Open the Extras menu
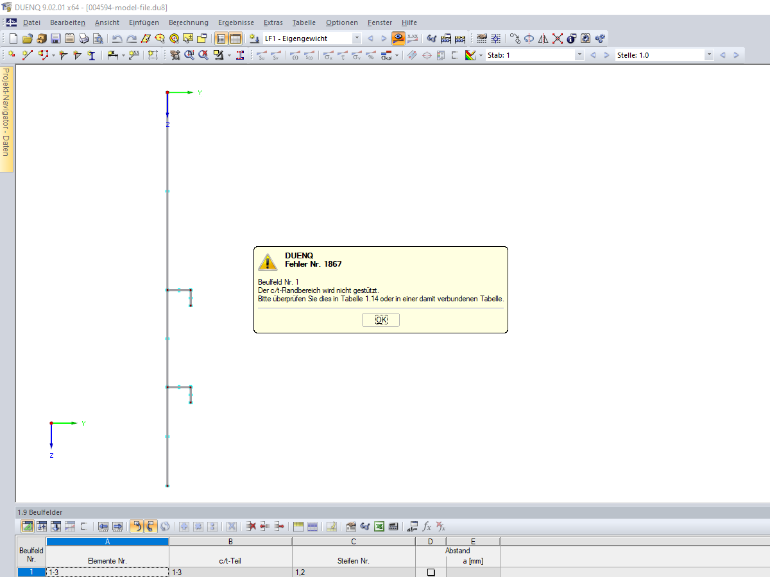 pyautogui.click(x=273, y=22)
